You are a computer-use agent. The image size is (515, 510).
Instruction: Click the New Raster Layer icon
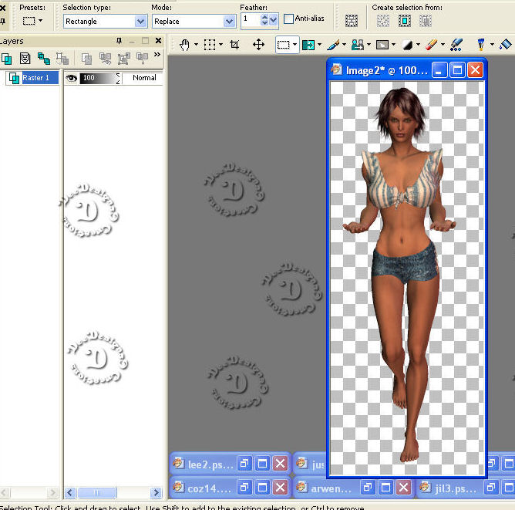tap(6, 58)
